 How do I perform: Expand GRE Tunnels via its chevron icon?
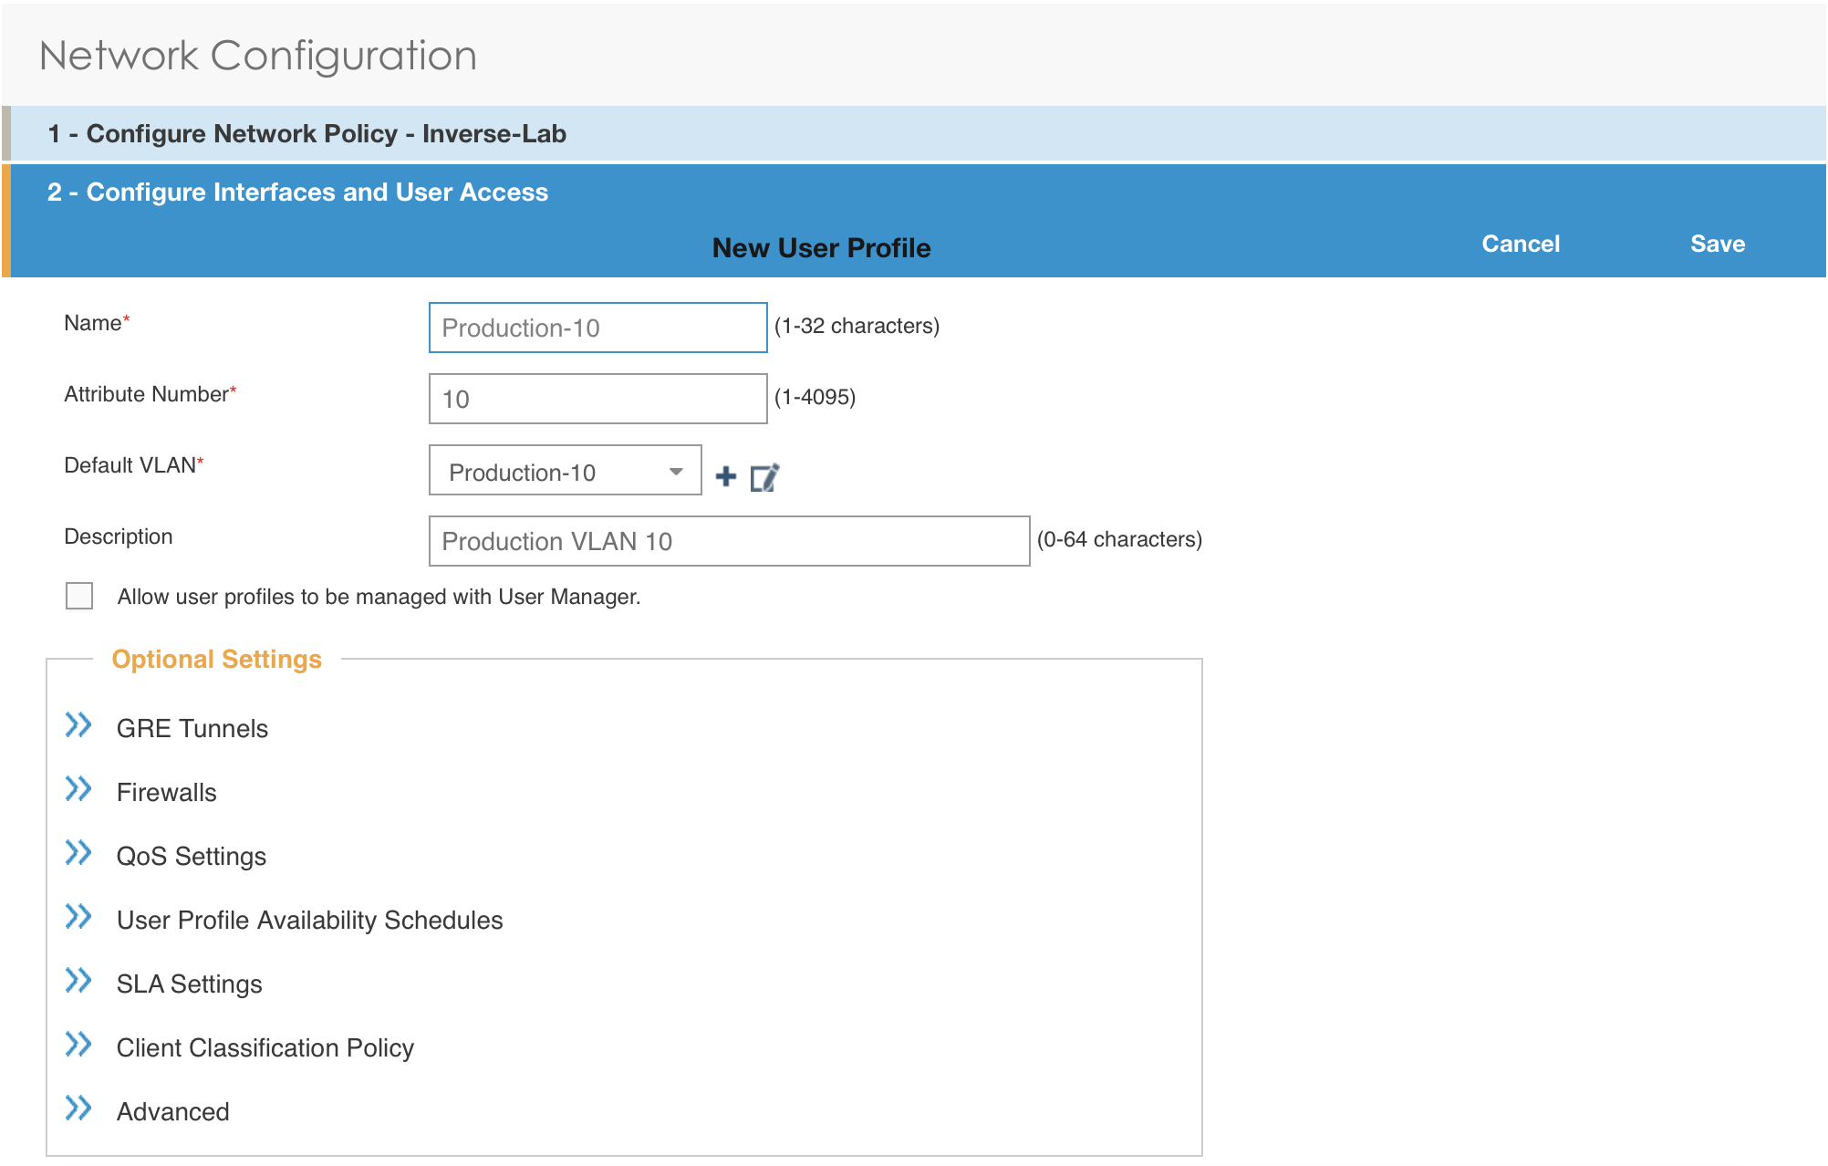point(79,725)
